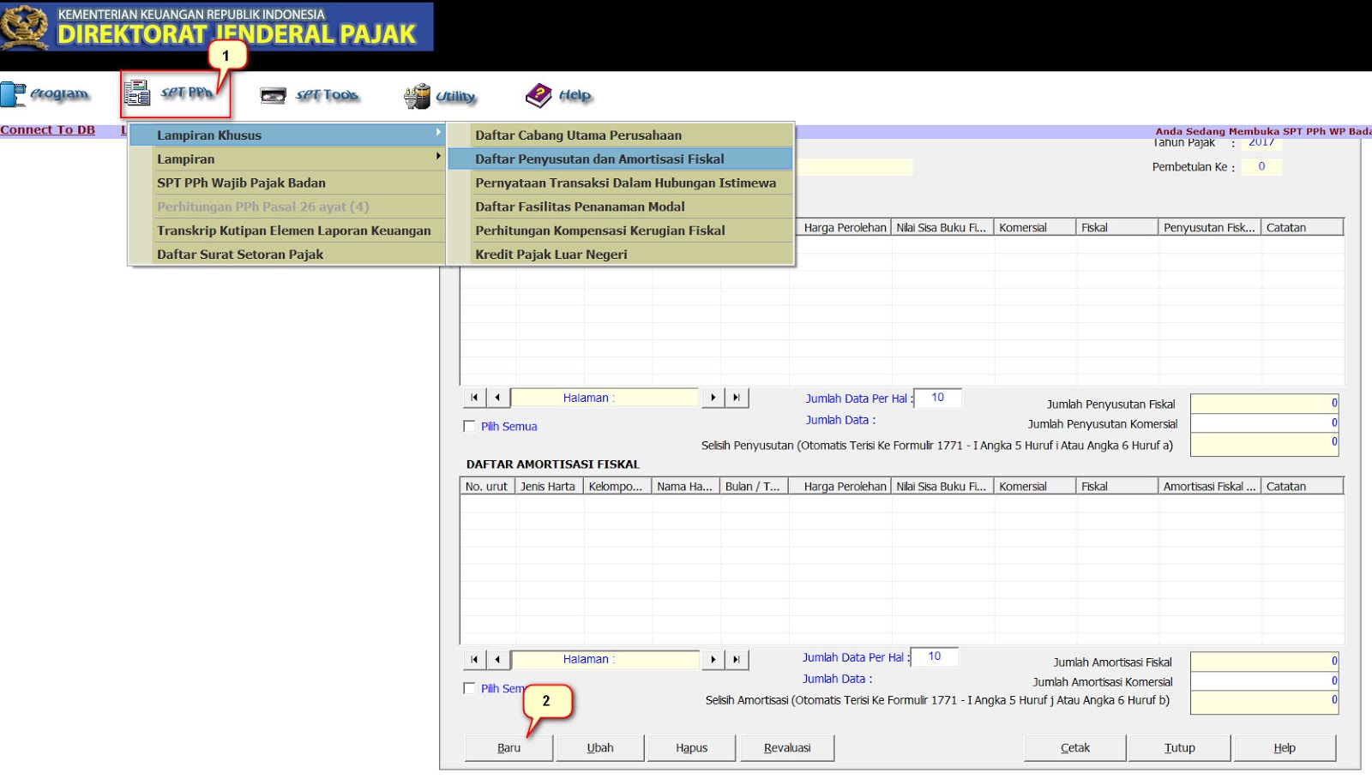
Task: Click Kelompo... column header in amortisasi table
Action: 617,487
